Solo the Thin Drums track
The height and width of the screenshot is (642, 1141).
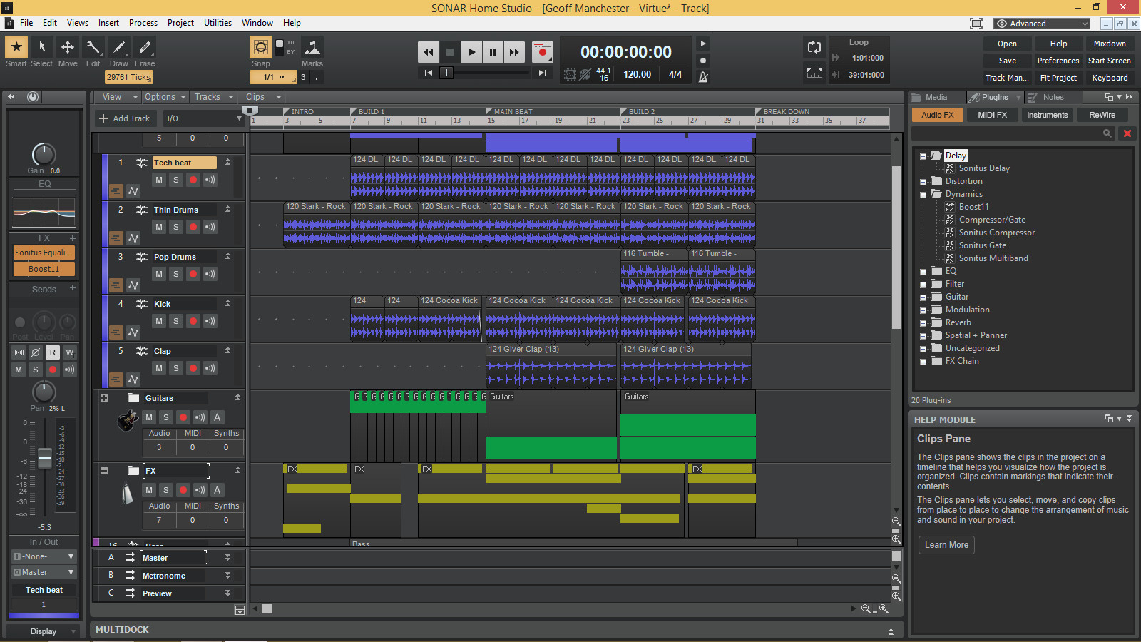[x=175, y=227]
